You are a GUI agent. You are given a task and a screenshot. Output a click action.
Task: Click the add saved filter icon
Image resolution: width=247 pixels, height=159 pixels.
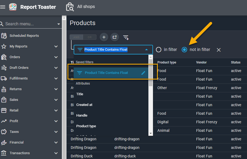coord(126,37)
